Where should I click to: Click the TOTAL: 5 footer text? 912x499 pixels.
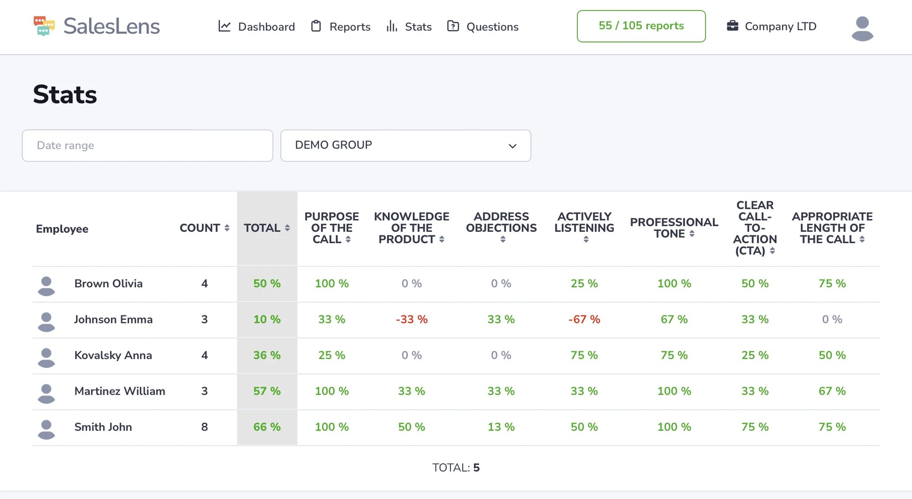[x=456, y=468]
